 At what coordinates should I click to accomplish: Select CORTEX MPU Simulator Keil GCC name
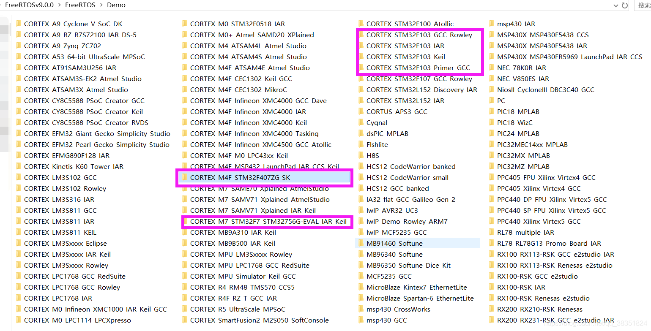point(243,276)
